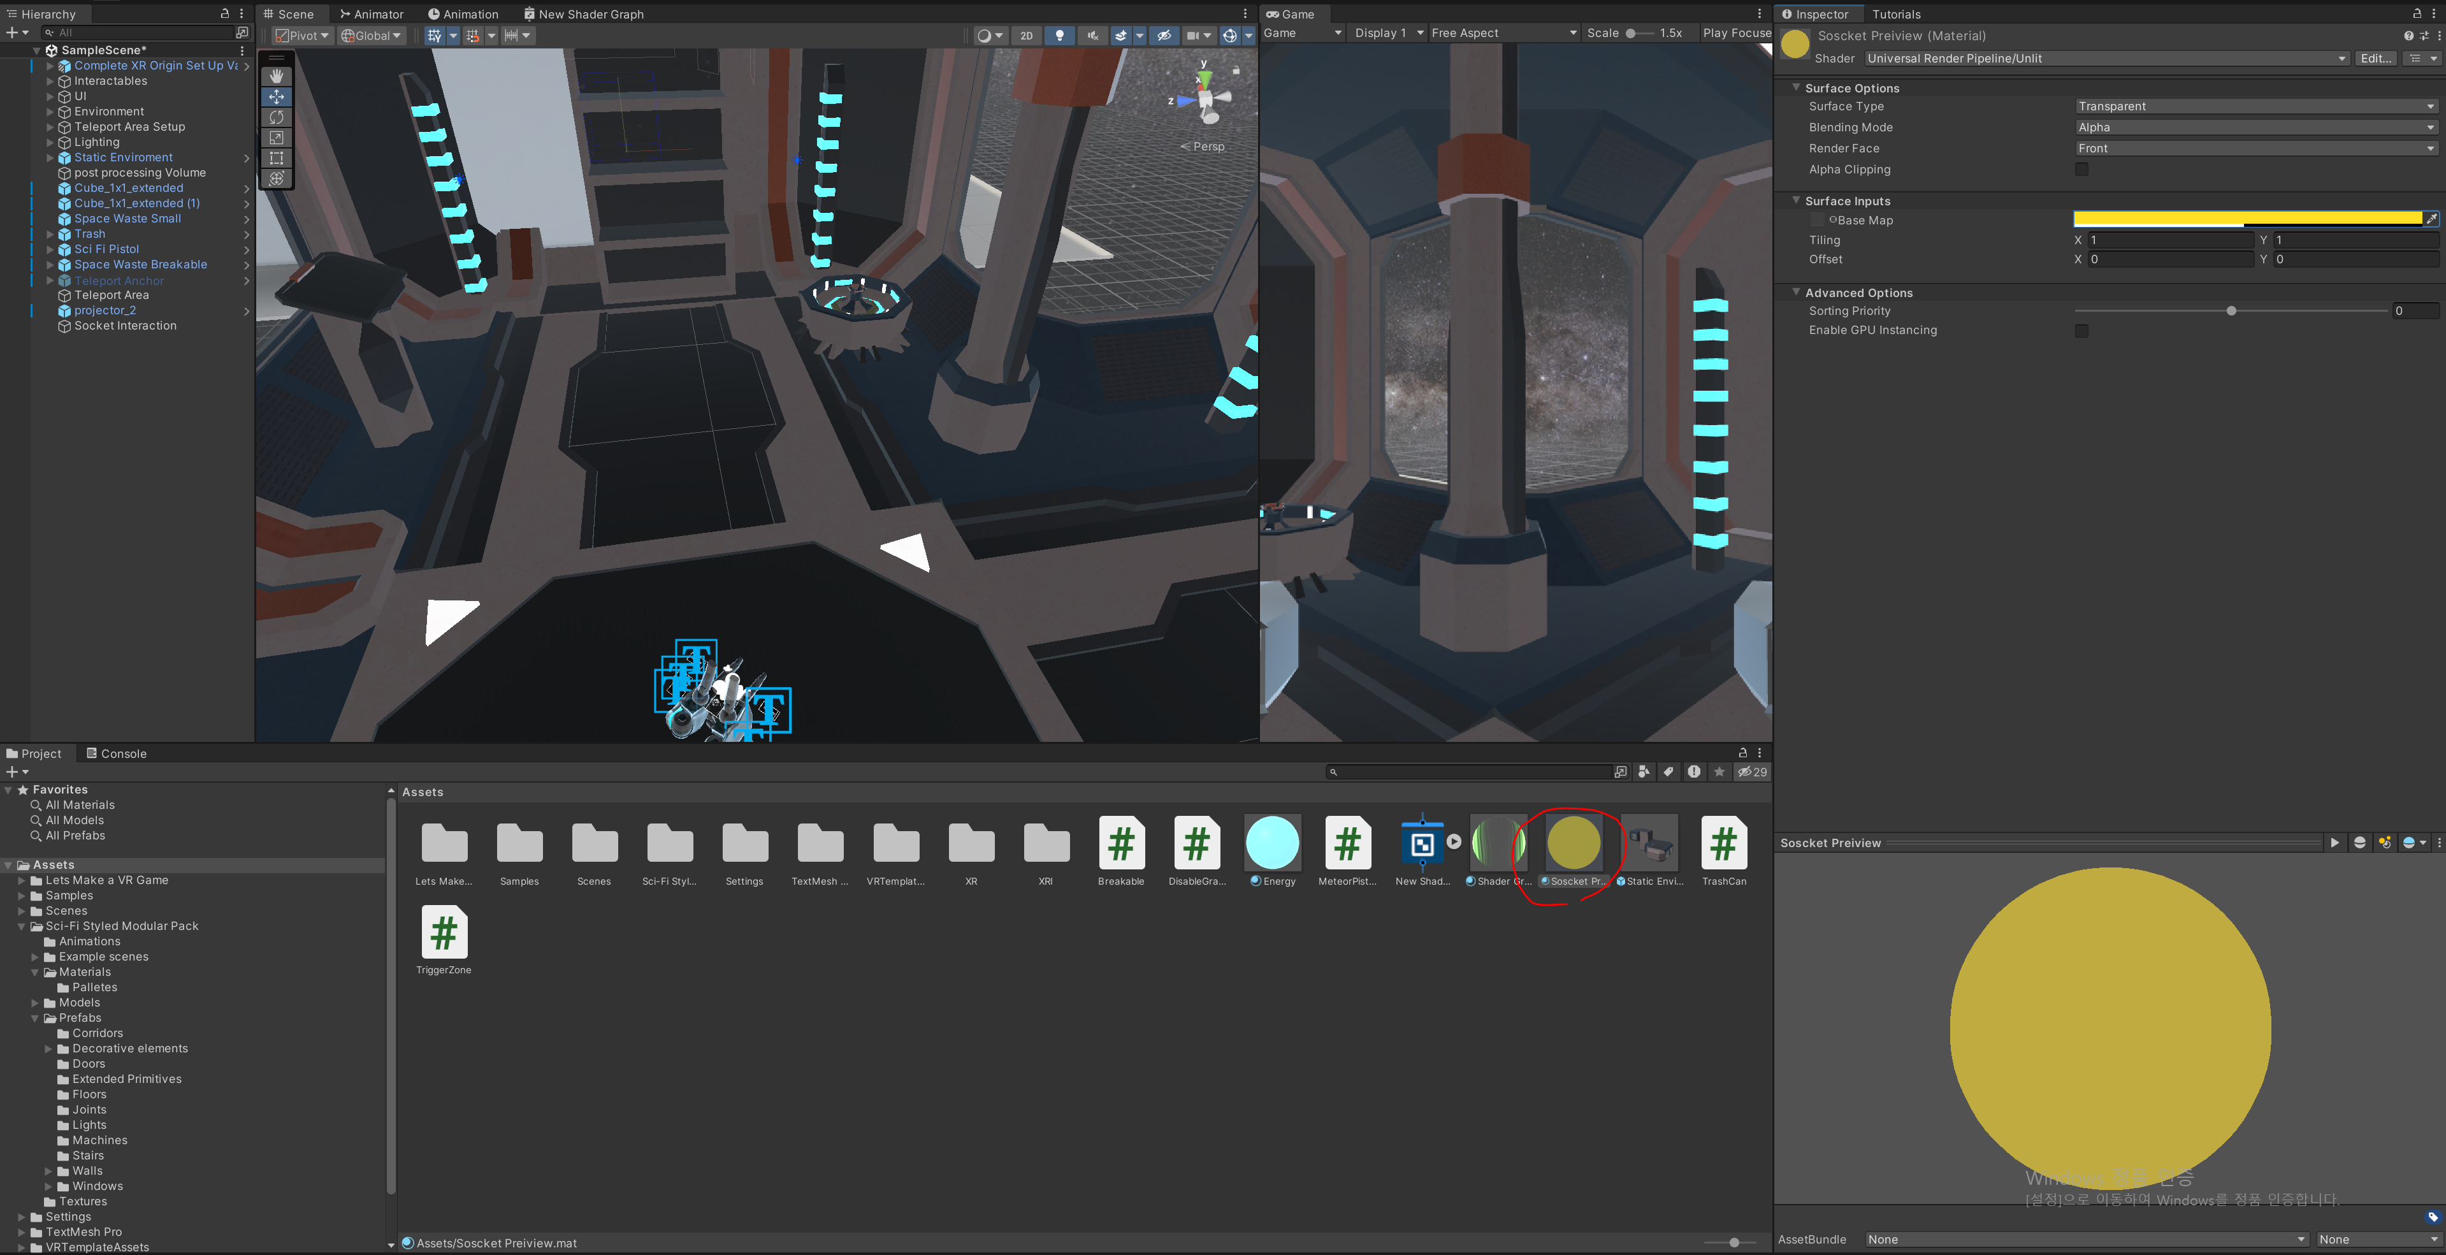
Task: Select the Scale tool in Scene toolbar
Action: coord(277,138)
